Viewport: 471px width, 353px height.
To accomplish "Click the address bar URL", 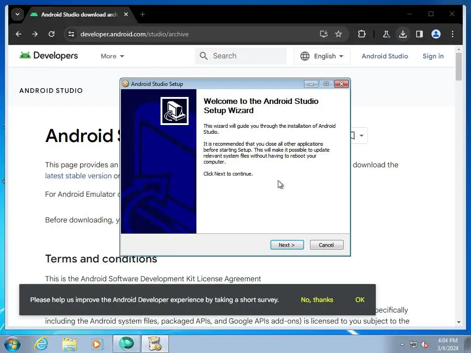I will [134, 34].
